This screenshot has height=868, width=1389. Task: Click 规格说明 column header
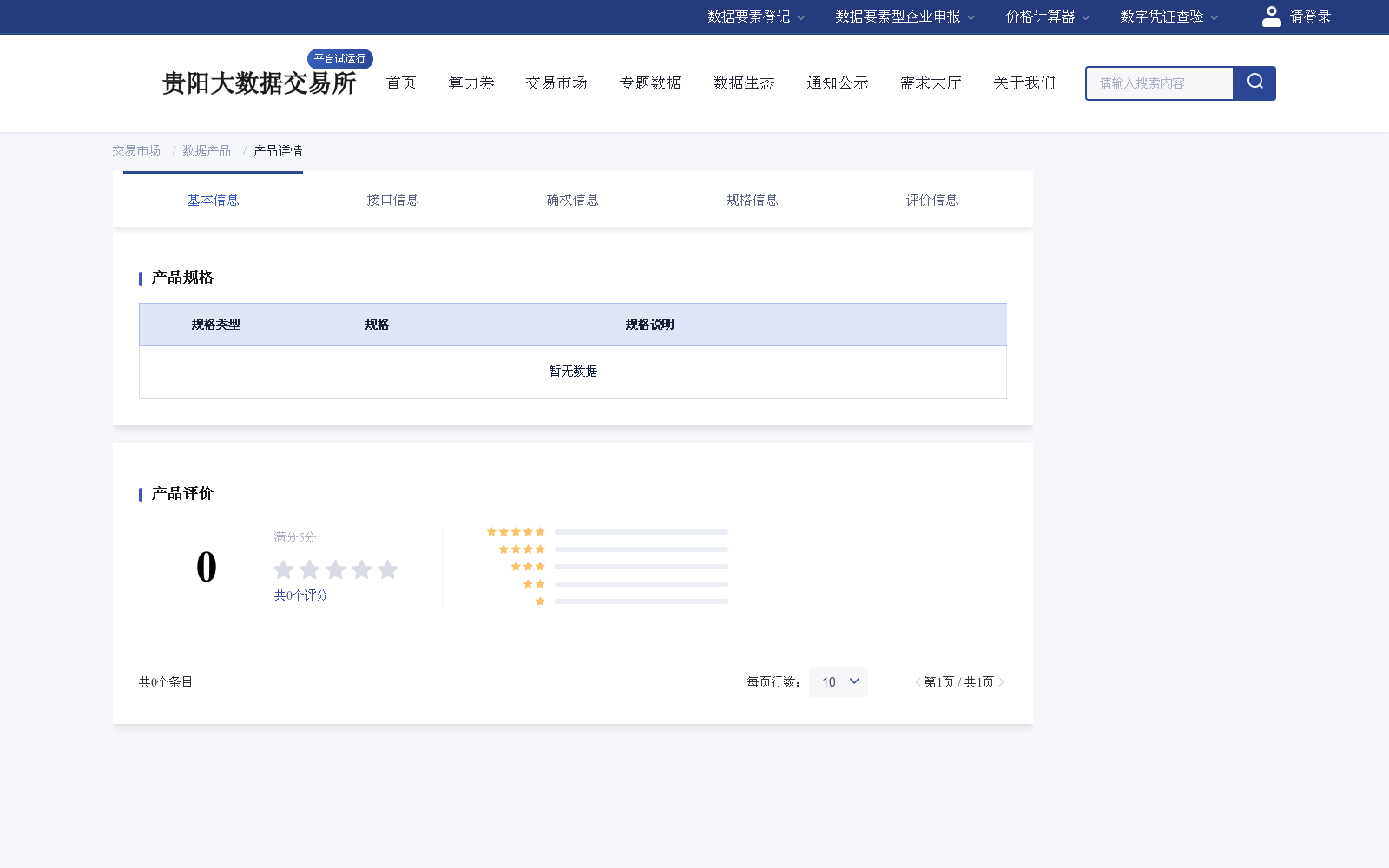[650, 325]
